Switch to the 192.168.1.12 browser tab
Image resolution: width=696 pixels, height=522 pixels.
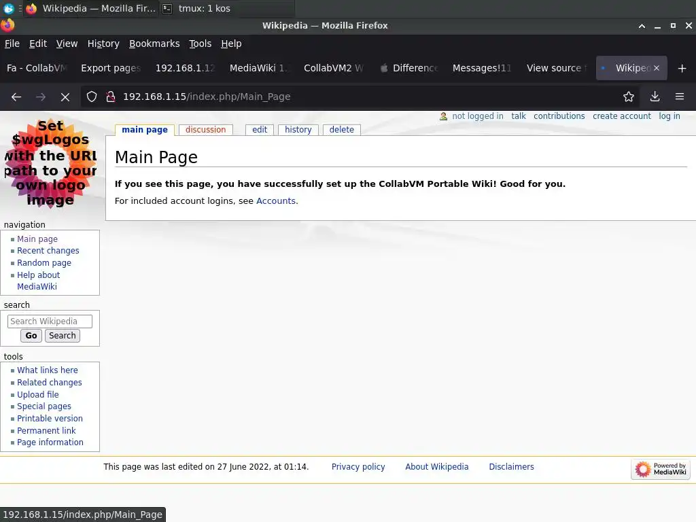point(185,68)
